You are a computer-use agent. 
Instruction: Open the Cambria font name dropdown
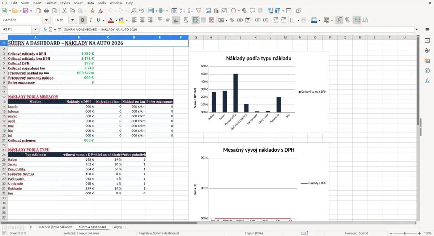[46, 20]
